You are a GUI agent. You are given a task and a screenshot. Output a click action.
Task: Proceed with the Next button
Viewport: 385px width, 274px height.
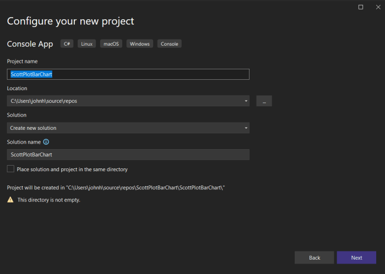[356, 257]
